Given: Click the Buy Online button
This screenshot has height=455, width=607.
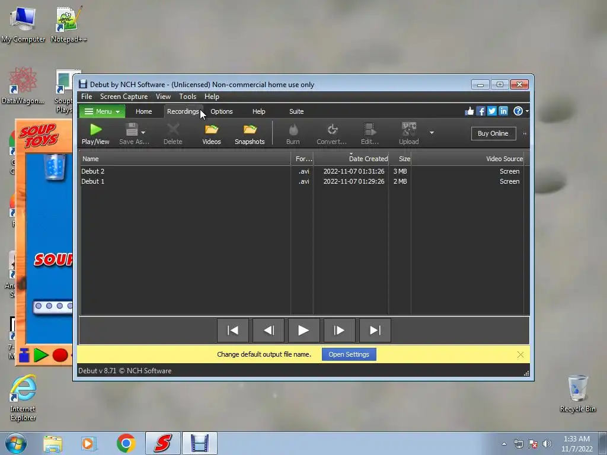Looking at the screenshot, I should coord(493,133).
